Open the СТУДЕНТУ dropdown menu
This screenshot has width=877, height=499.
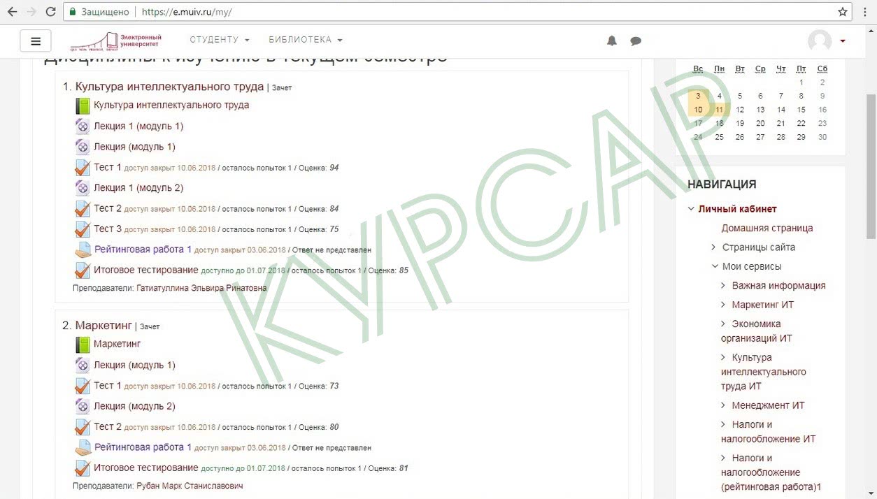pyautogui.click(x=219, y=40)
